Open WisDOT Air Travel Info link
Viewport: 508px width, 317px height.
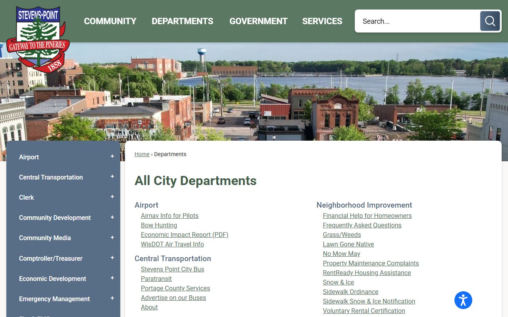click(172, 244)
